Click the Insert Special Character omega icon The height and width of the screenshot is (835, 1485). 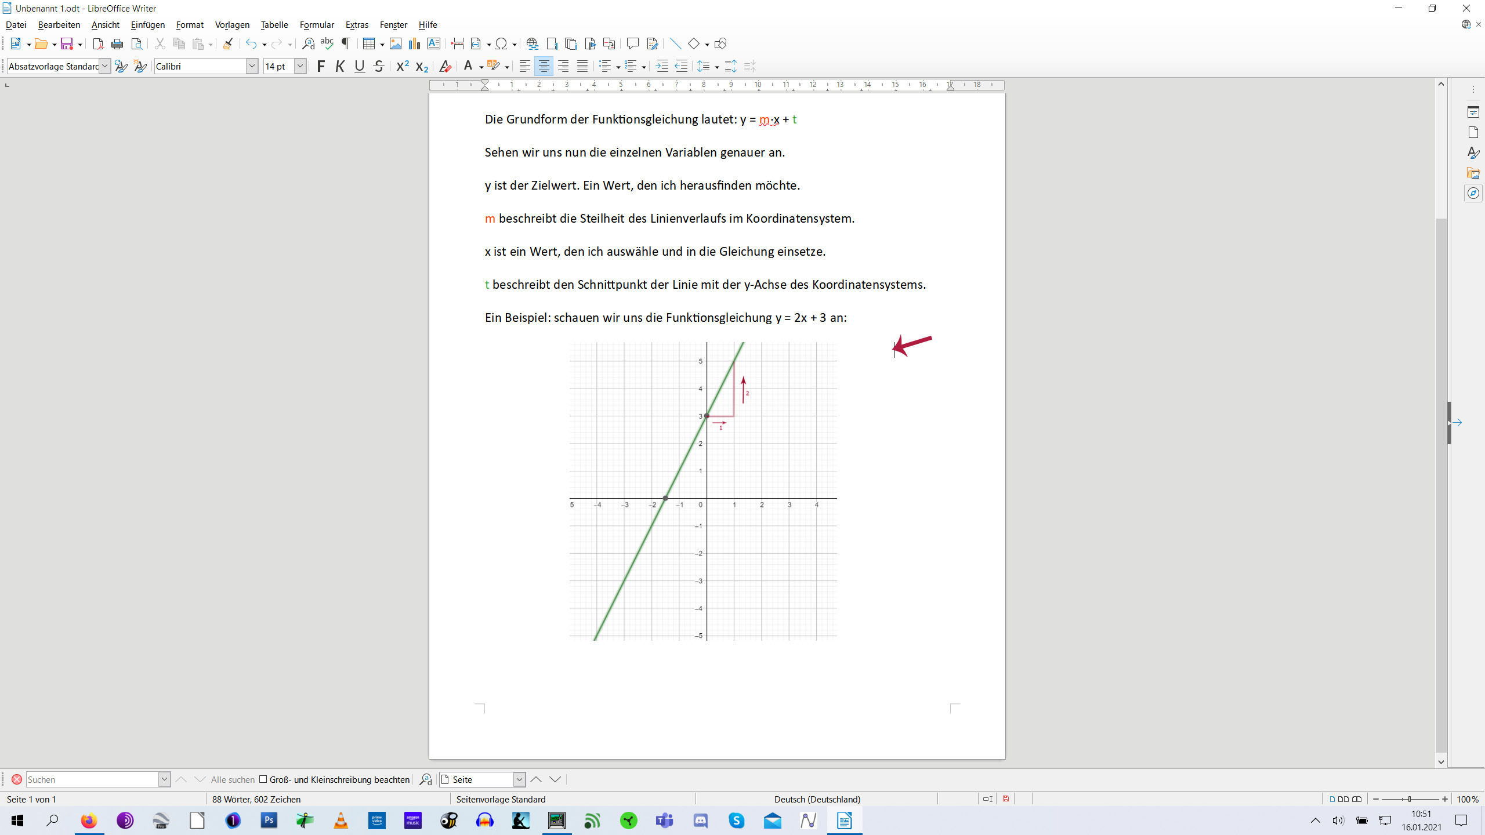coord(502,43)
